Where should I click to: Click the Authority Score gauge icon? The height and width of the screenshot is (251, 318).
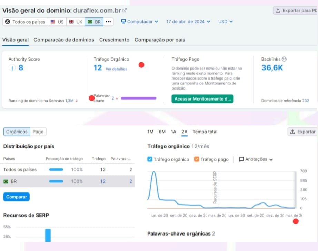pyautogui.click(x=12, y=68)
